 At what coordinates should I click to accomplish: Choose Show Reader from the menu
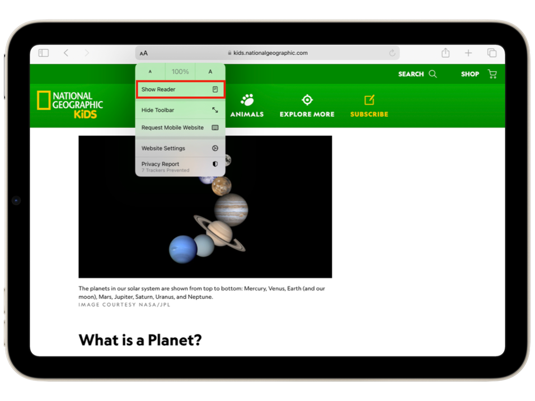click(180, 89)
